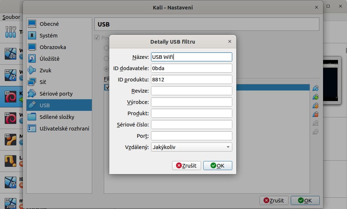Image resolution: width=347 pixels, height=209 pixels.
Task: Select Obrazovka settings category
Action: 59,47
